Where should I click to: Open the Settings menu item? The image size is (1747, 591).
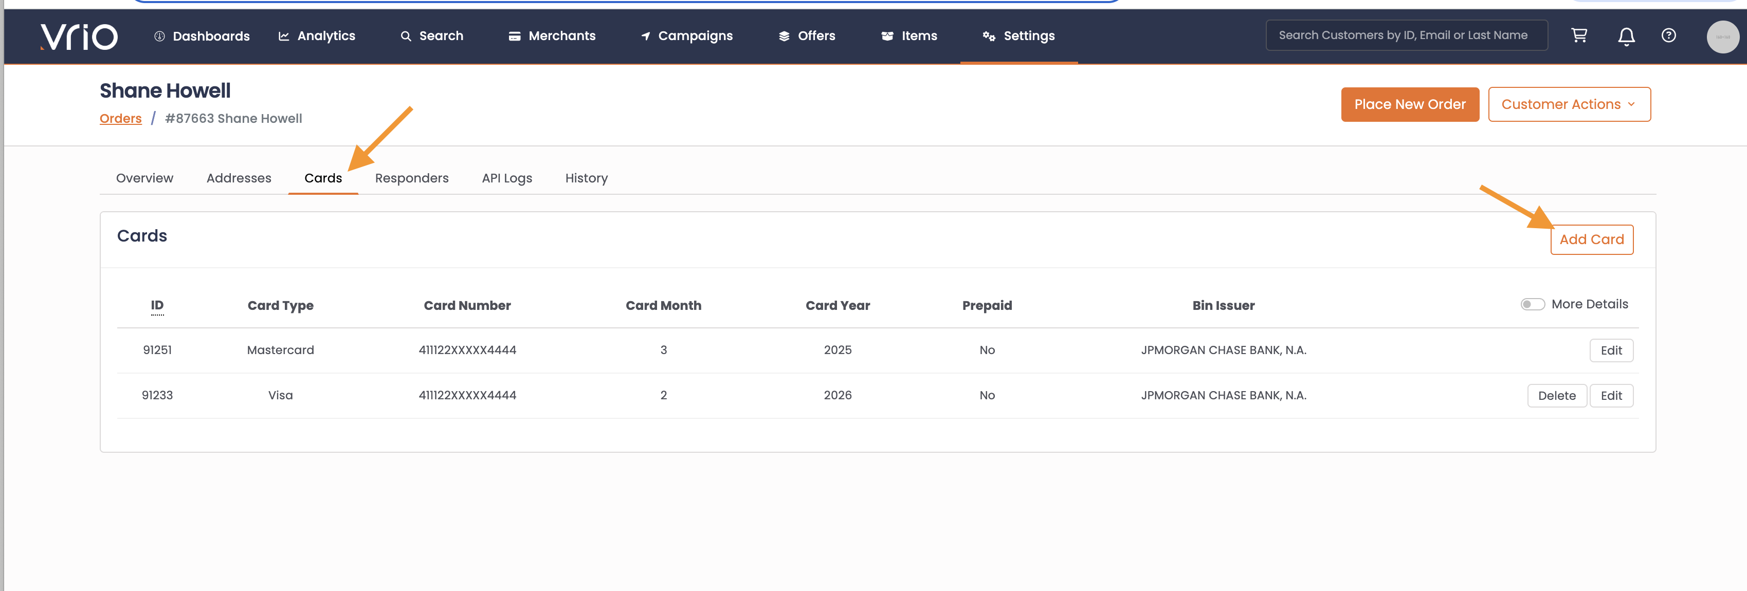(1018, 36)
